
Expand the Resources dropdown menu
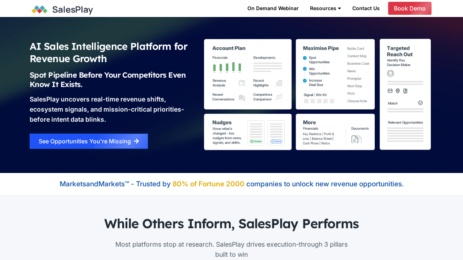point(325,8)
